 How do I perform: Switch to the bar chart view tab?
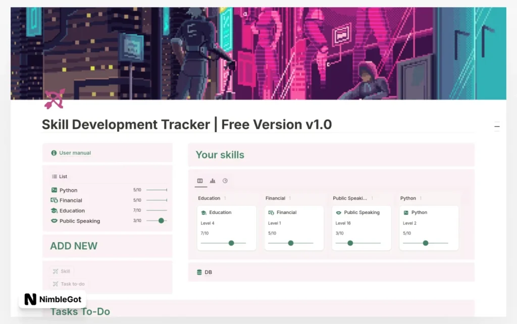213,181
